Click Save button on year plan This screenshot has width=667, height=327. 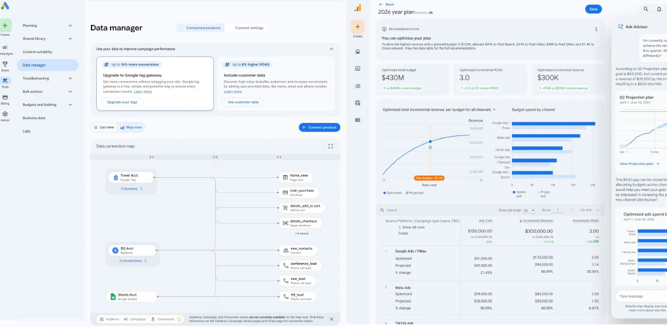click(x=593, y=9)
